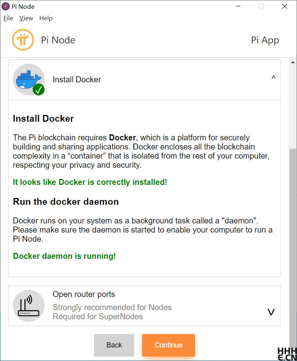Close the Pi Node window
The image size is (297, 361).
pyautogui.click(x=285, y=6)
